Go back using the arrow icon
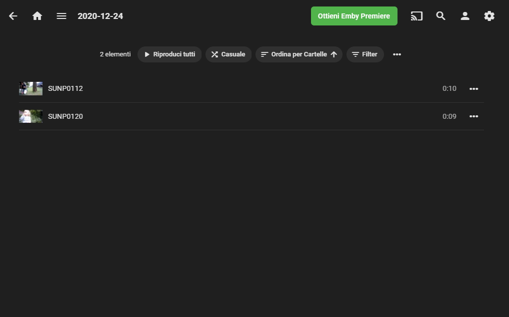 13,16
